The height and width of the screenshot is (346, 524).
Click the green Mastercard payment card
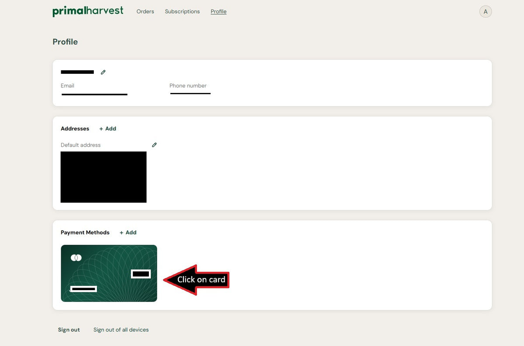tap(109, 273)
